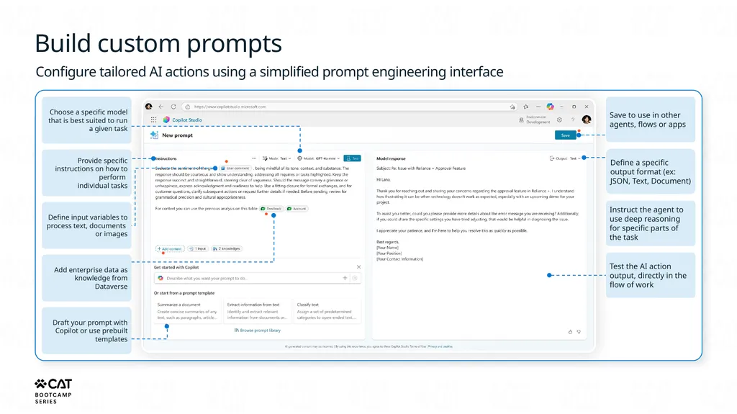The height and width of the screenshot is (414, 737).
Task: Click 'Or start from a prompt template' text
Action: [x=184, y=293]
